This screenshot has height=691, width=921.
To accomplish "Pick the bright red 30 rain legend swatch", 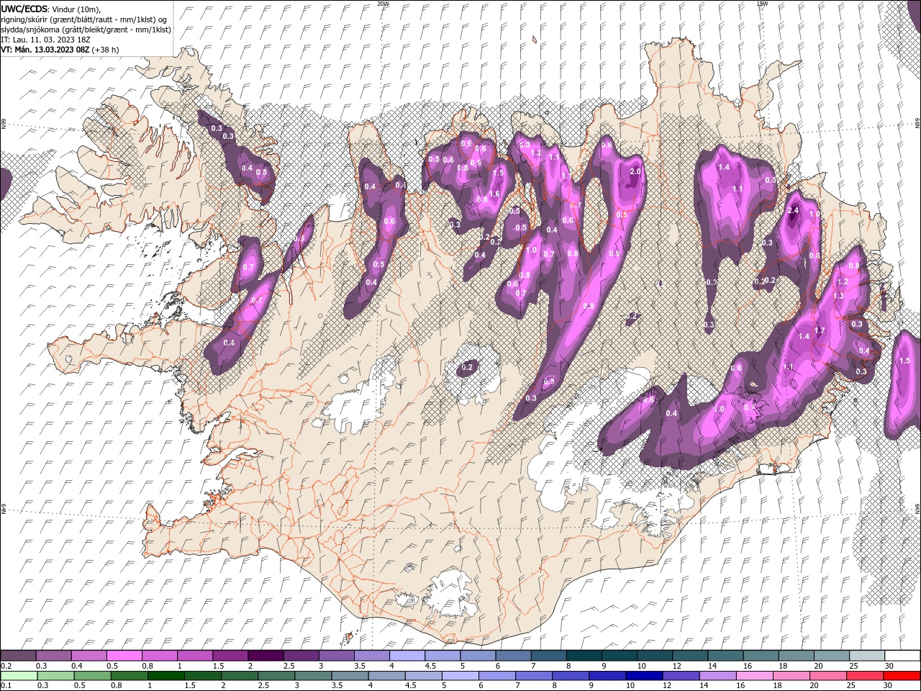I will pyautogui.click(x=902, y=676).
